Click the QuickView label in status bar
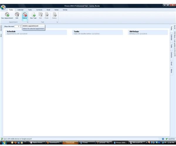 (x=172, y=139)
